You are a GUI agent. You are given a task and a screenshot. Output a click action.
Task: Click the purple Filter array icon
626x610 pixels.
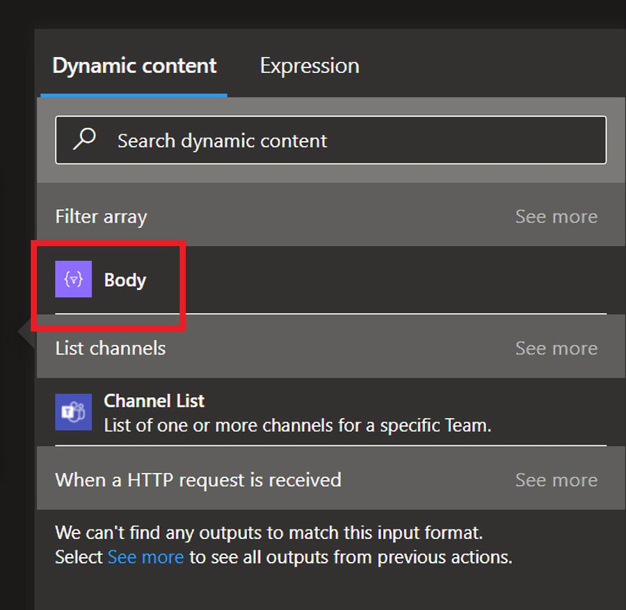click(74, 280)
